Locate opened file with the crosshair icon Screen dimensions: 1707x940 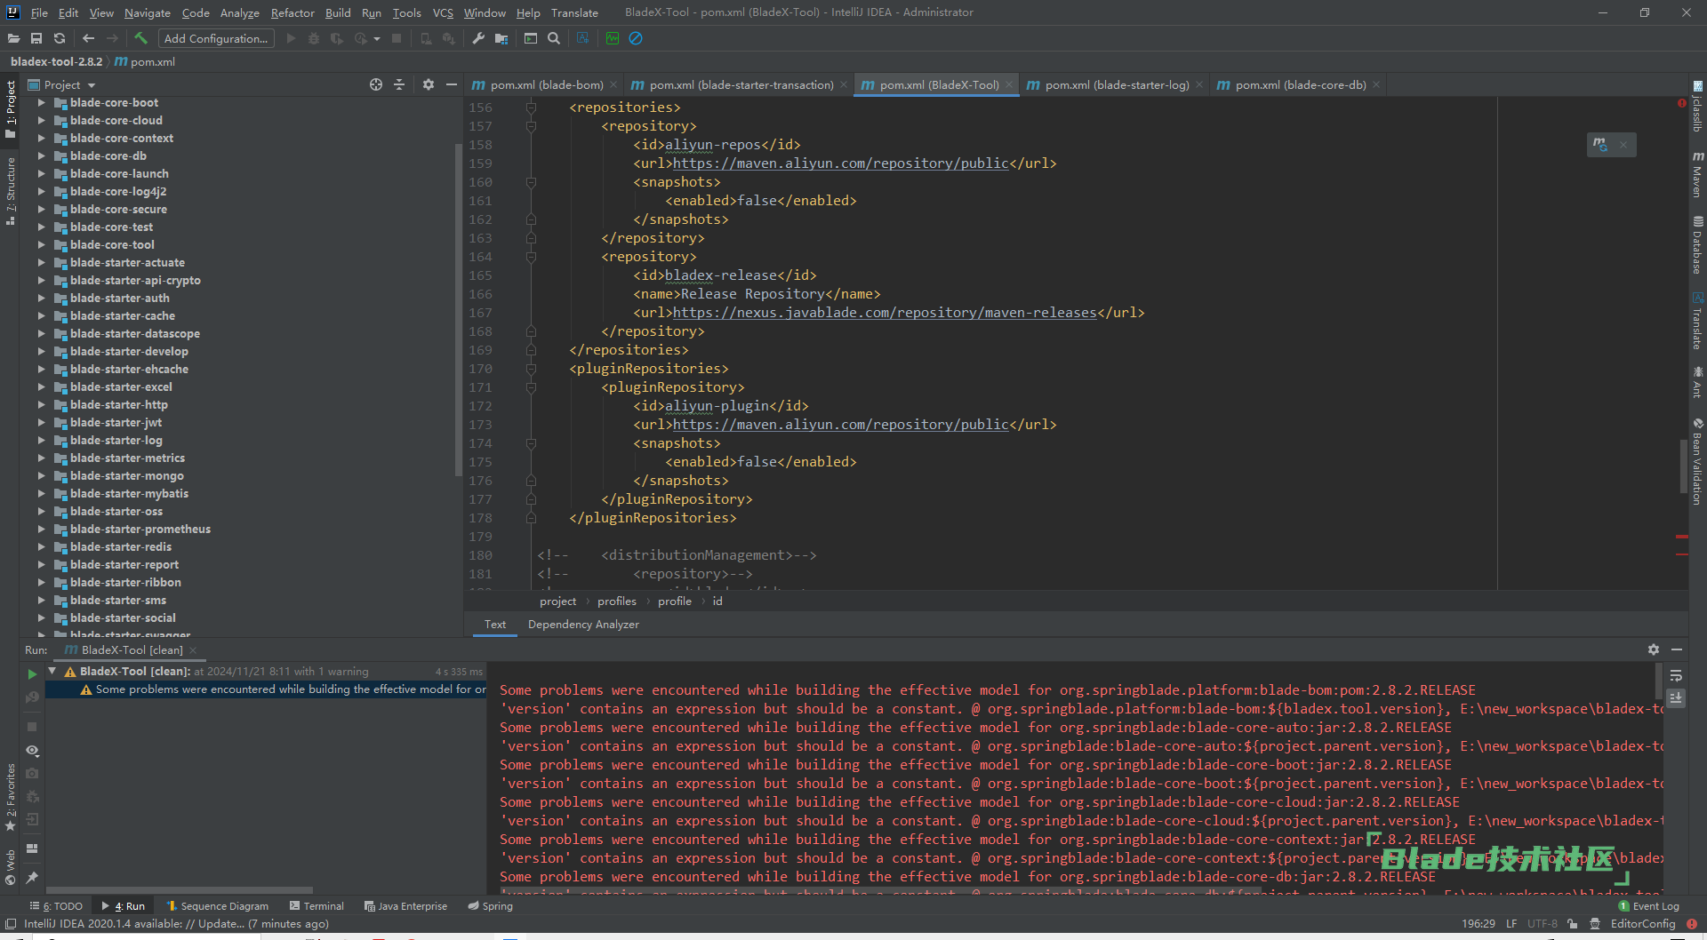tap(376, 84)
